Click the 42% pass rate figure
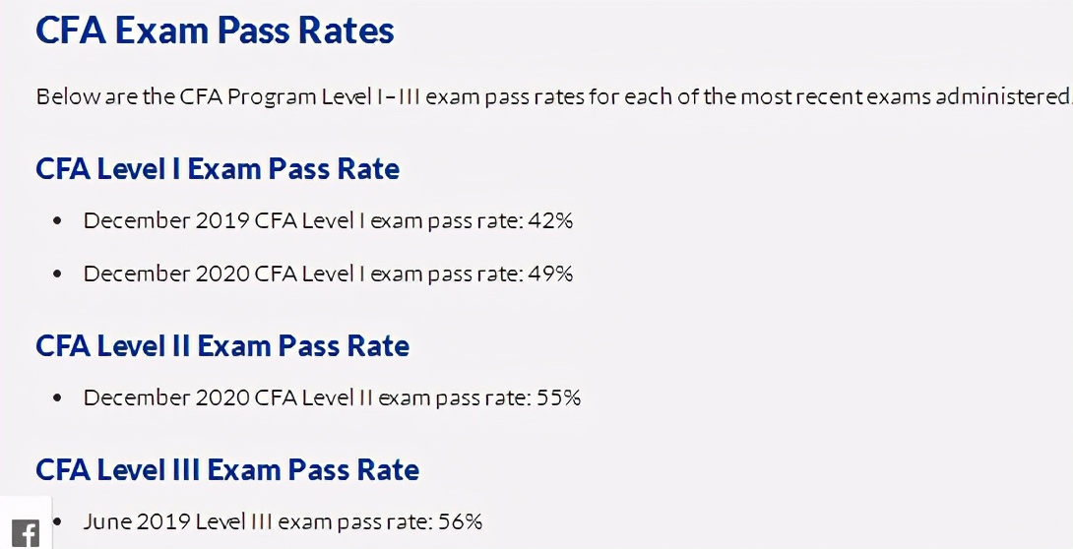 point(550,220)
